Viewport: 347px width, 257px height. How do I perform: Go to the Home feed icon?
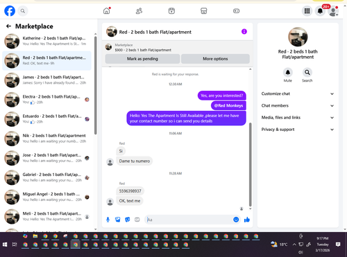tap(107, 11)
